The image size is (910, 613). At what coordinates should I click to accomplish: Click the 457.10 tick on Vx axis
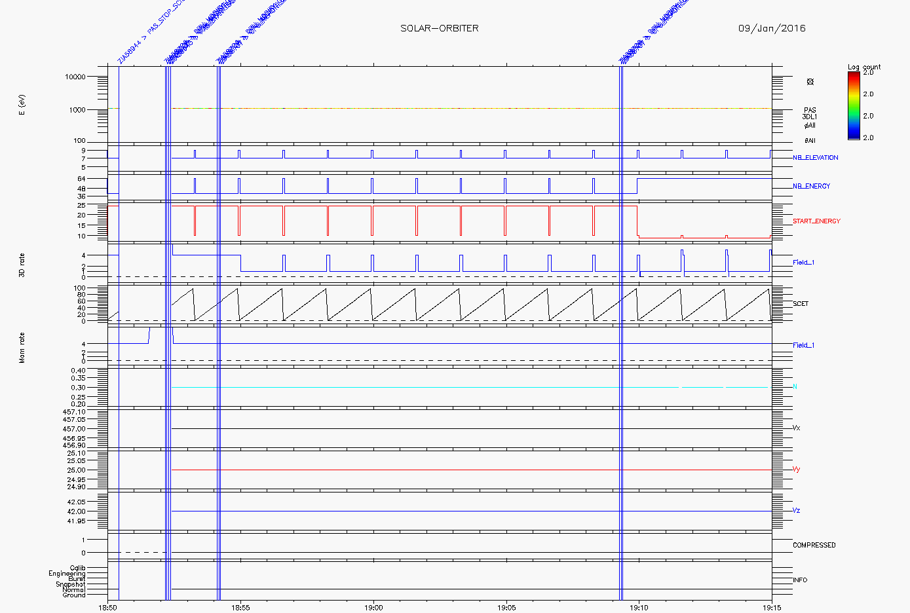pyautogui.click(x=74, y=412)
